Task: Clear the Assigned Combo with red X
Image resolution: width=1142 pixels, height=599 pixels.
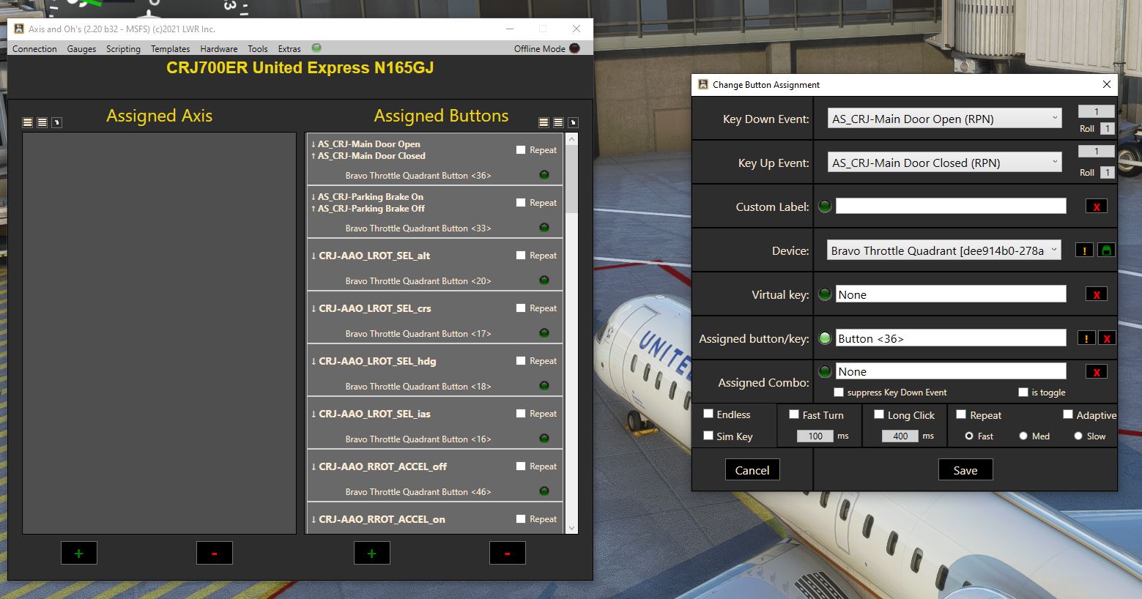Action: (1096, 372)
